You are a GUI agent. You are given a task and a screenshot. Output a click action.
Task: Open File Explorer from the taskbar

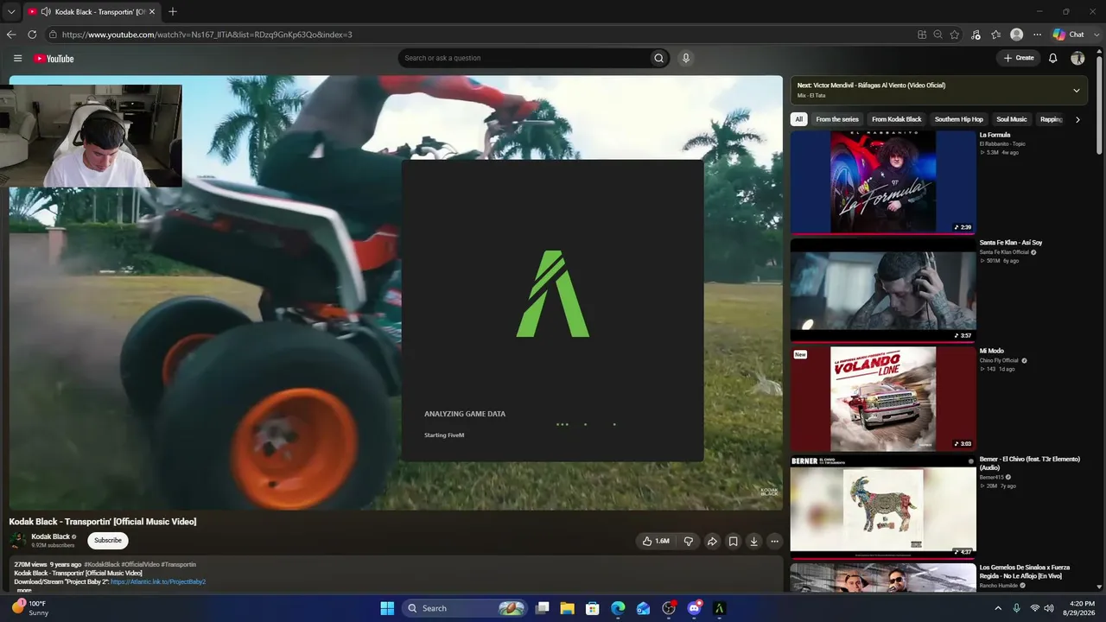coord(567,608)
